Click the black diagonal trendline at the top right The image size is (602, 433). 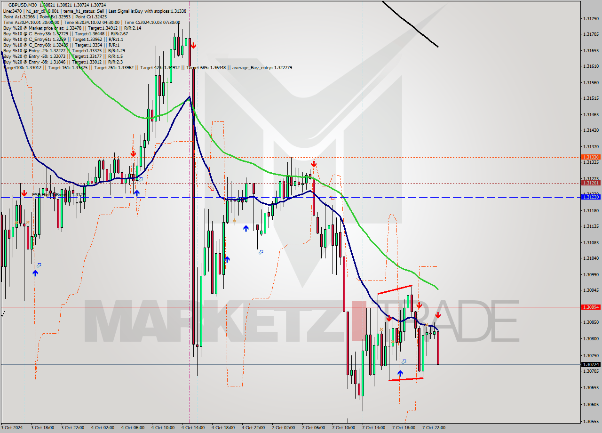click(410, 24)
